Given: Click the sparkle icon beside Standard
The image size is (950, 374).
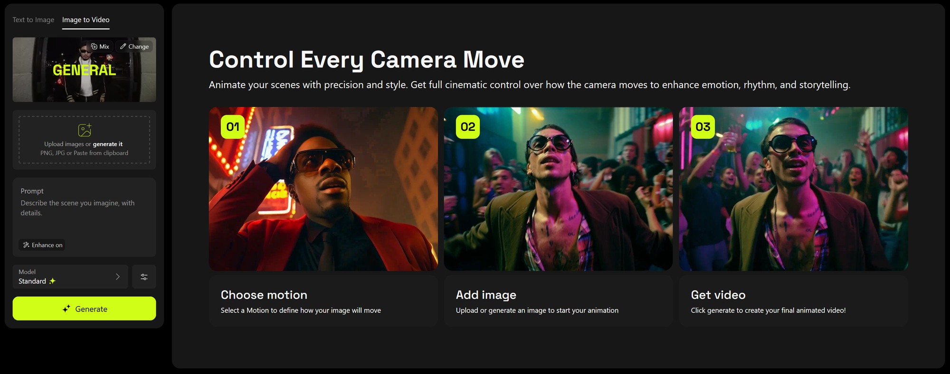Looking at the screenshot, I should pyautogui.click(x=52, y=281).
